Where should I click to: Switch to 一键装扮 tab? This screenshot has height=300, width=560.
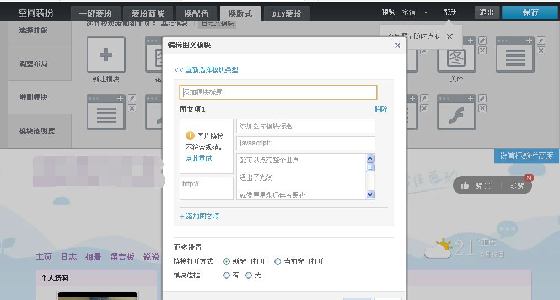click(x=95, y=14)
